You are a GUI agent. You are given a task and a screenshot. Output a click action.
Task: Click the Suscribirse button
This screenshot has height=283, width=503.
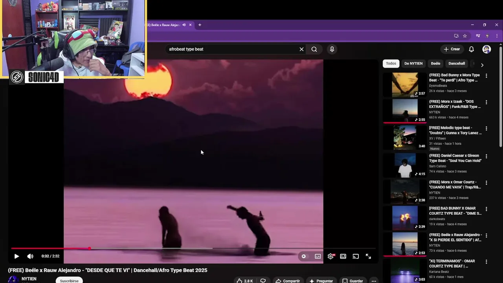coord(69,281)
